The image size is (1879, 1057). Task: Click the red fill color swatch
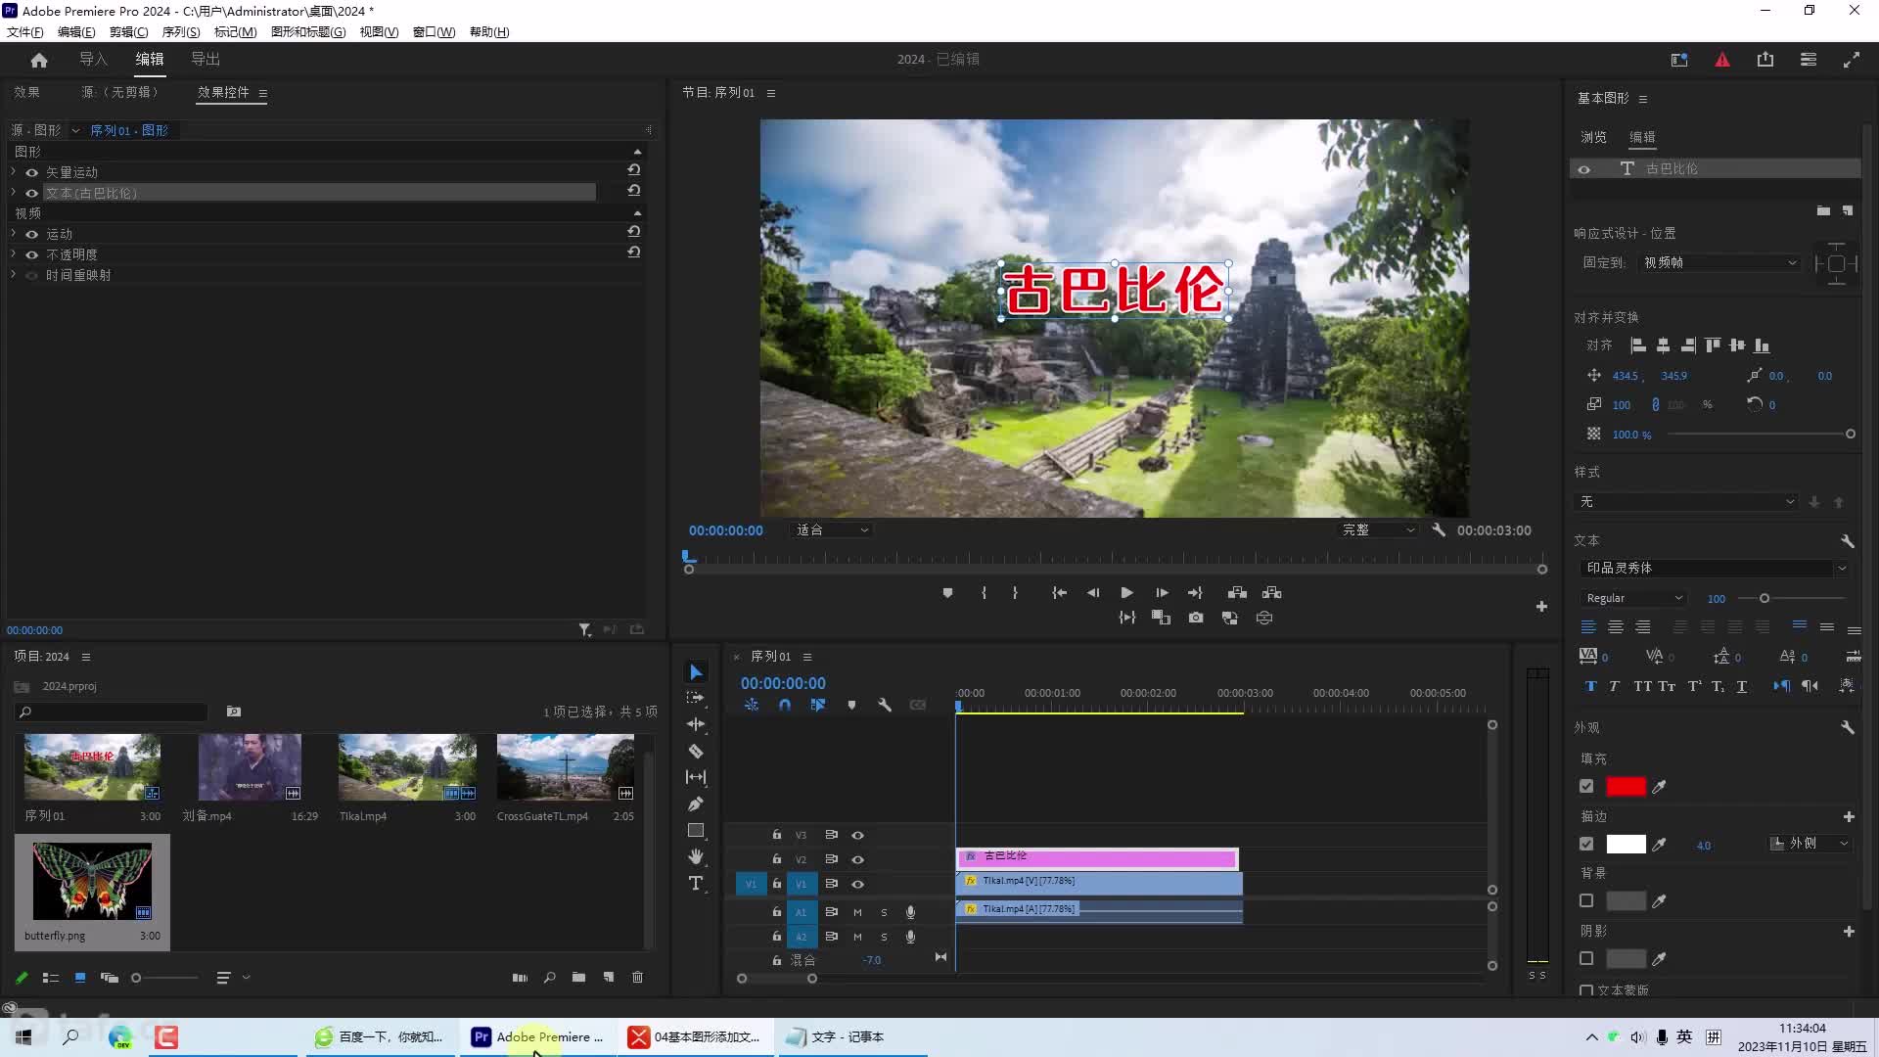1626,786
